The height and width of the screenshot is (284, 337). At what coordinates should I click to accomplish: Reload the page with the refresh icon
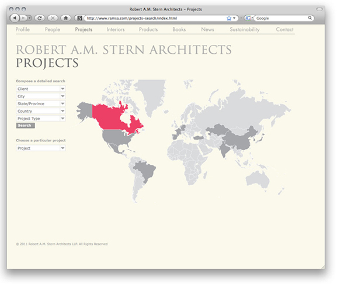(x=40, y=18)
